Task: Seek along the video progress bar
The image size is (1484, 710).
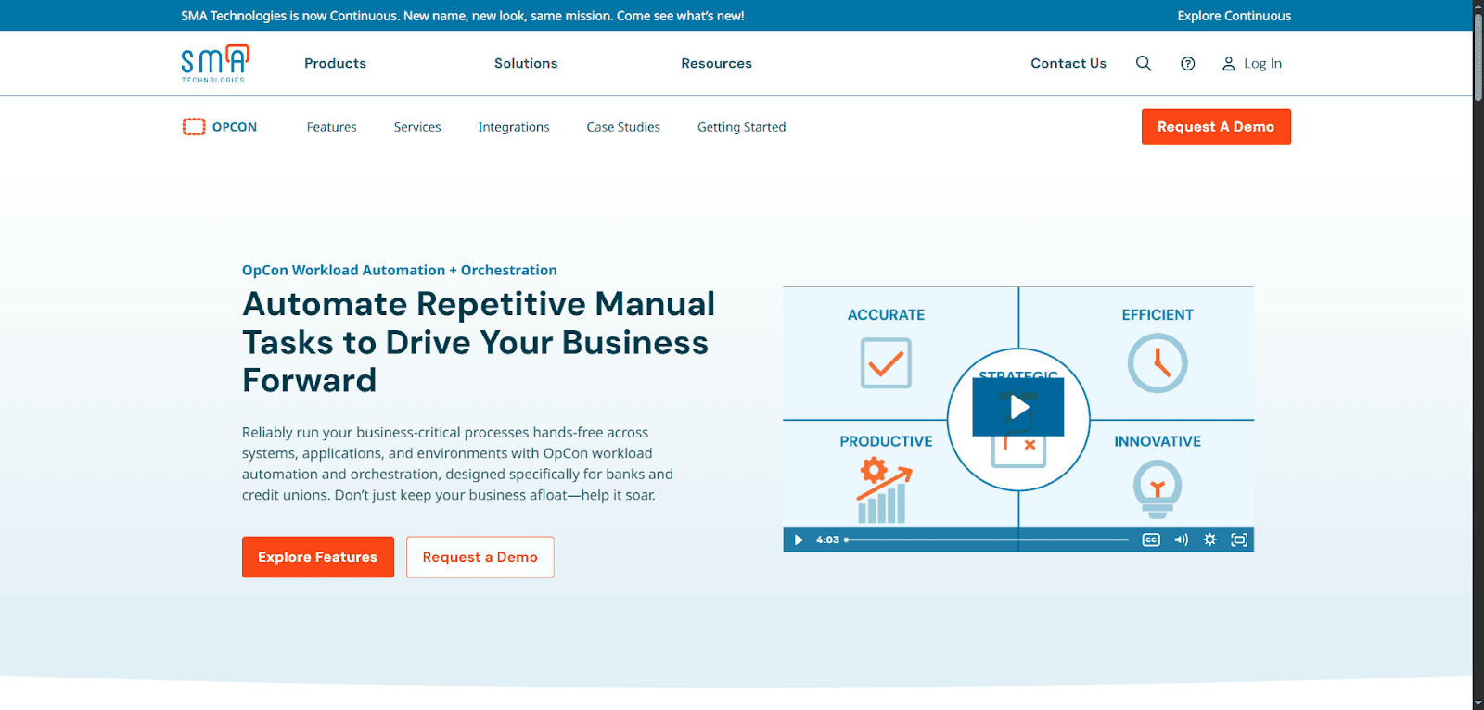Action: (x=987, y=539)
